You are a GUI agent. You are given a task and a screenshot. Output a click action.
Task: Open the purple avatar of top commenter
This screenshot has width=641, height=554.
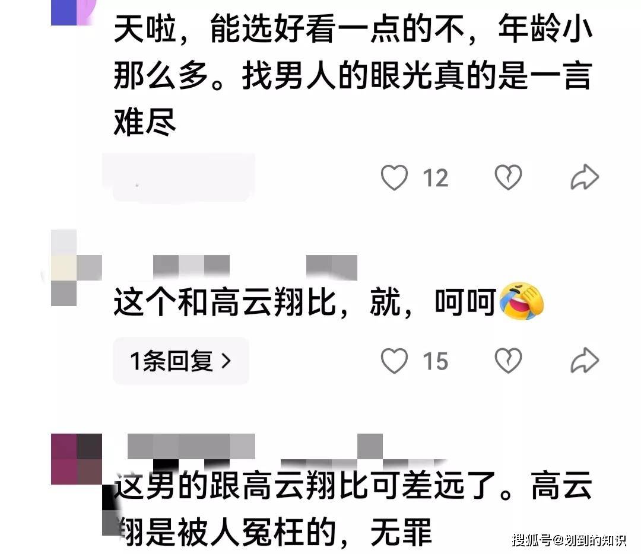click(73, 12)
